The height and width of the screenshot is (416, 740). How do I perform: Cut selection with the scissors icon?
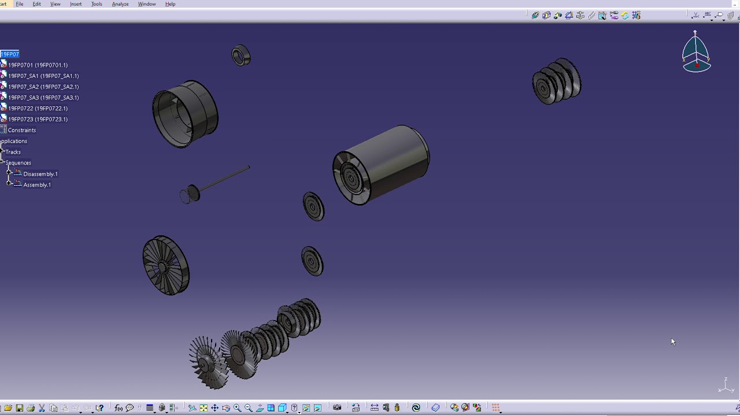click(42, 408)
